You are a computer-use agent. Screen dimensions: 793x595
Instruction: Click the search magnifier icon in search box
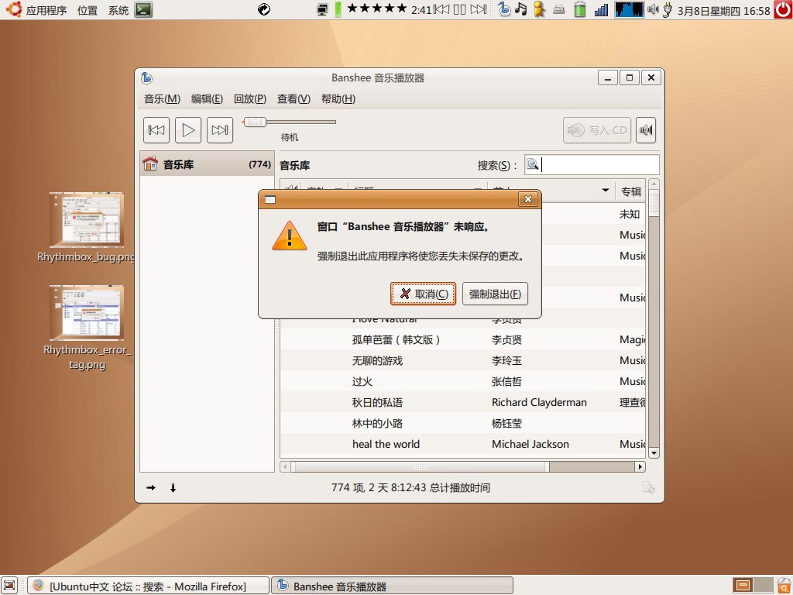point(533,164)
